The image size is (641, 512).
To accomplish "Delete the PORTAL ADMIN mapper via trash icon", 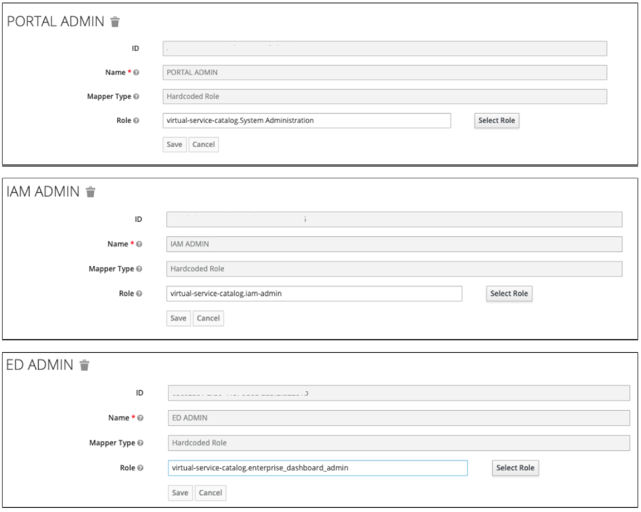I will [x=115, y=22].
